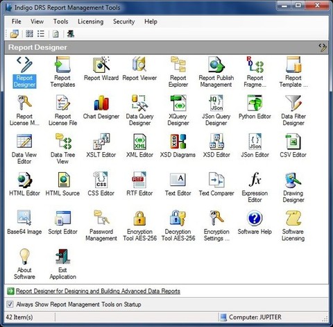Uncheck Always Show Report Management Tools on Startup
Image resolution: width=333 pixels, height=327 pixels.
10,304
